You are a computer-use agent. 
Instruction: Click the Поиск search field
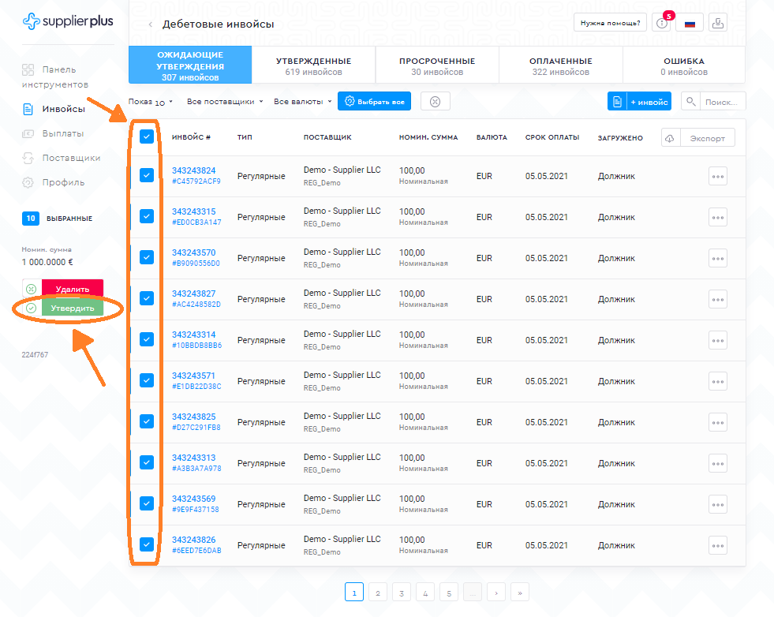click(721, 102)
